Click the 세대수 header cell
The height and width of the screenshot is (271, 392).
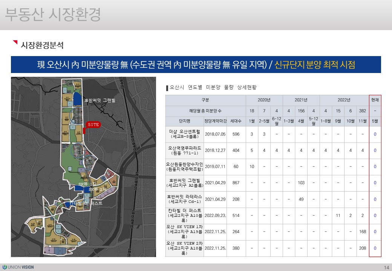pos(236,121)
